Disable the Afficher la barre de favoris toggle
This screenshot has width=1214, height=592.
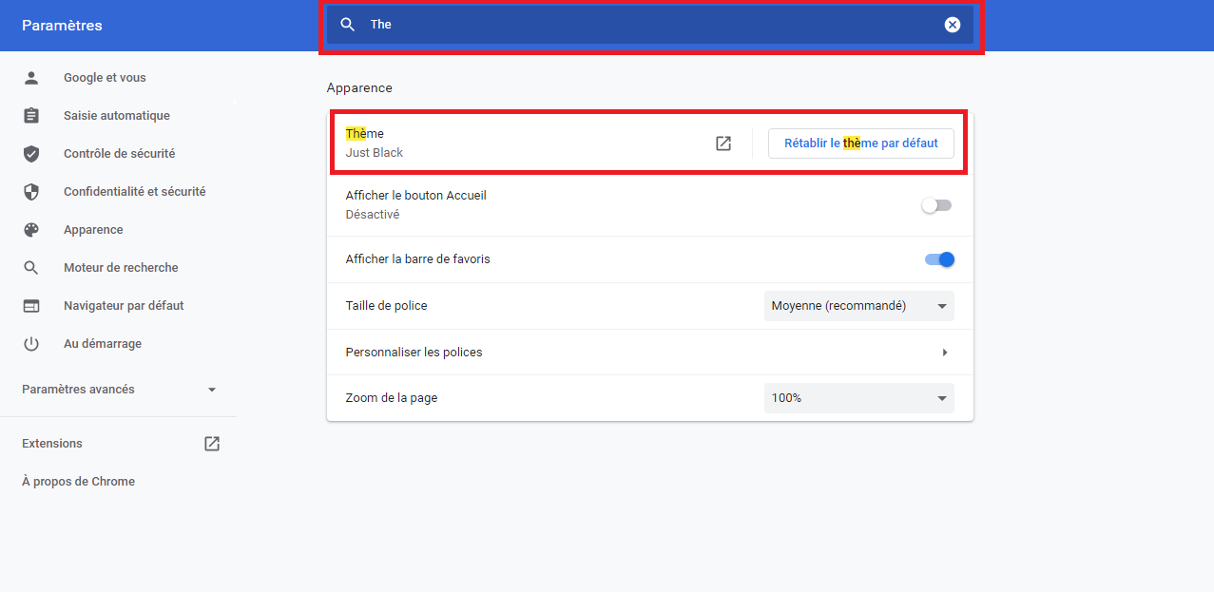pos(939,259)
